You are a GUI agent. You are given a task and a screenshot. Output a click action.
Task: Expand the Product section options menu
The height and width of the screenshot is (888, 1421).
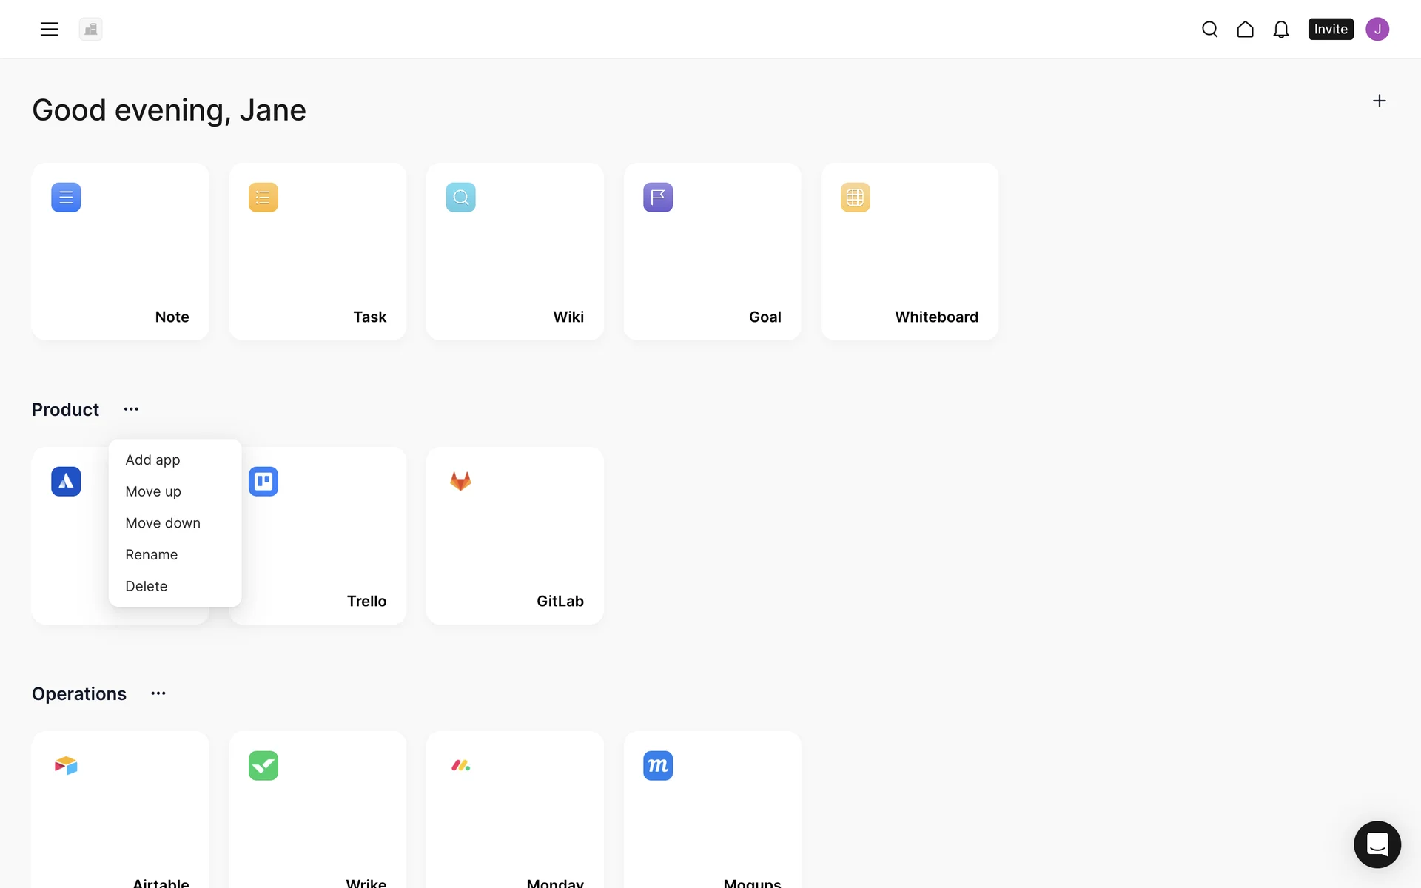pyautogui.click(x=131, y=409)
